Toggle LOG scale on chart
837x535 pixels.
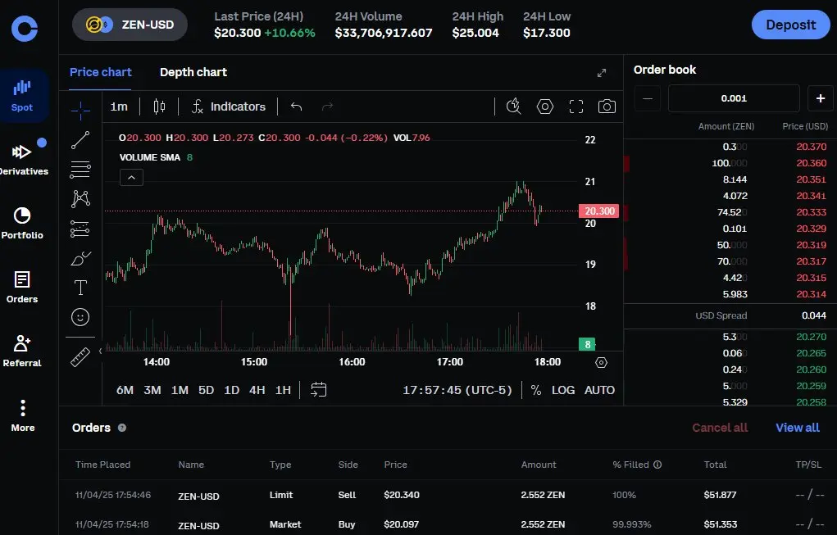pyautogui.click(x=563, y=391)
